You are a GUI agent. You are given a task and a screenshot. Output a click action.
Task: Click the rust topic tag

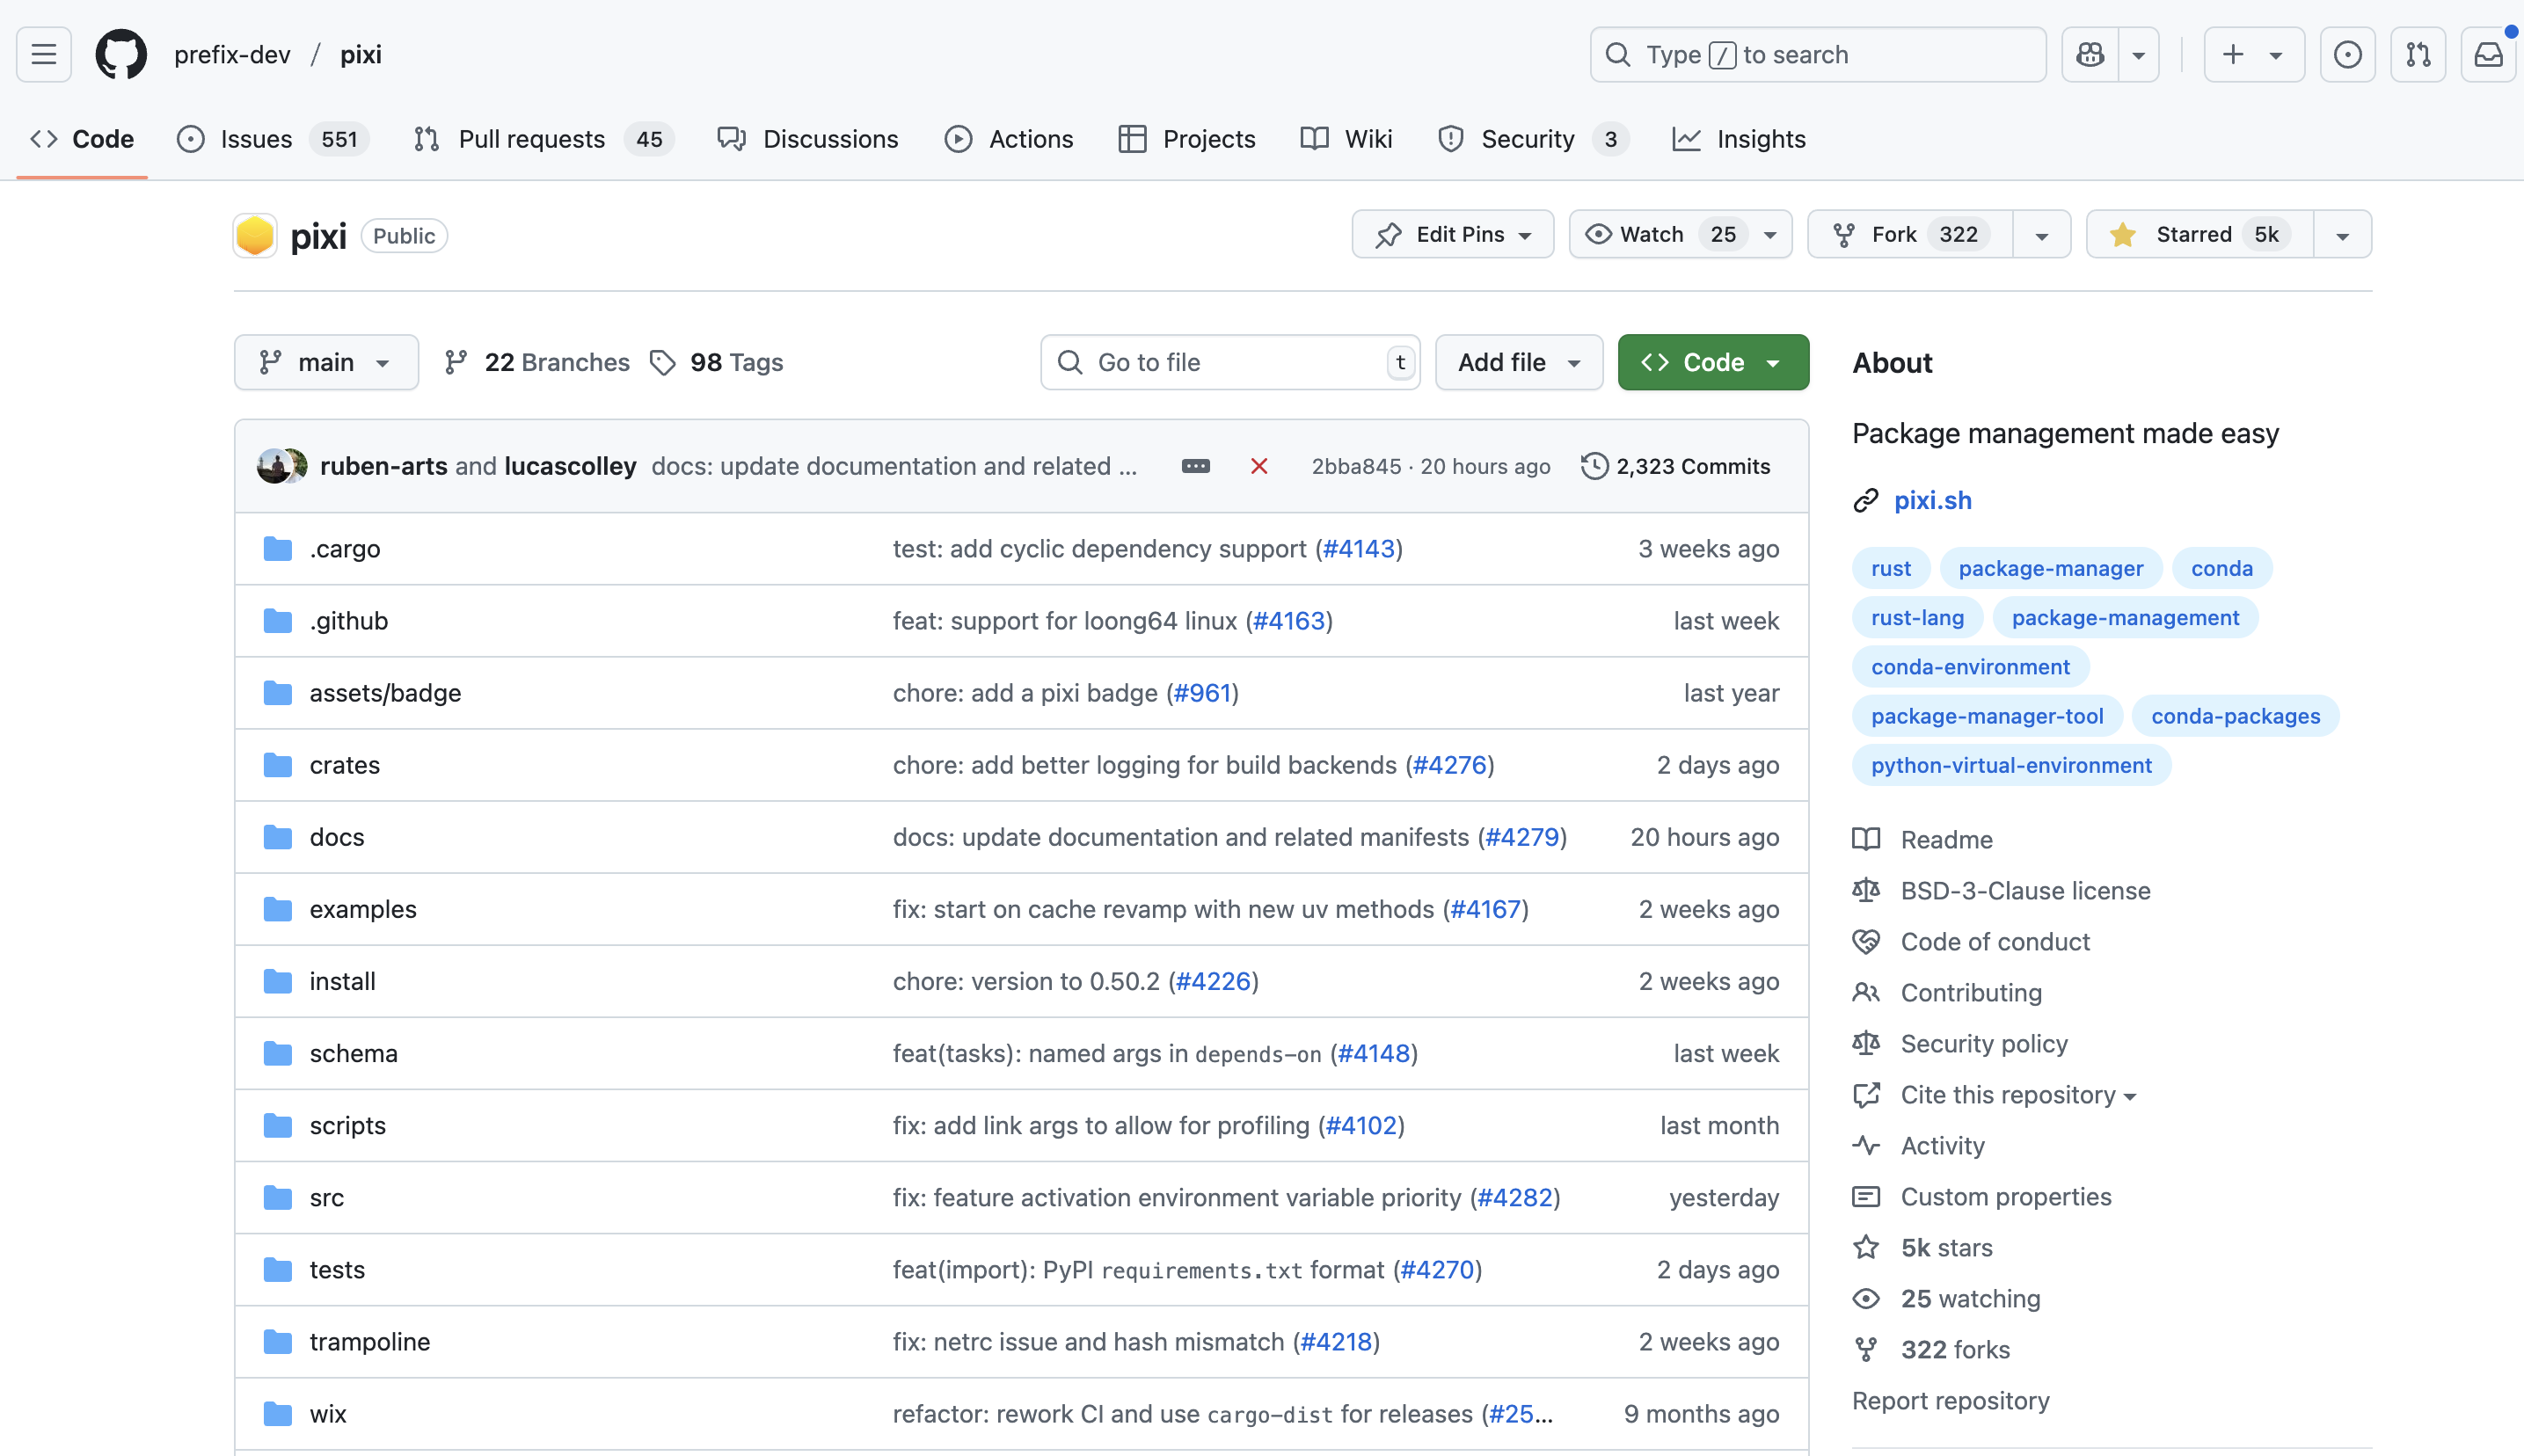coord(1890,568)
